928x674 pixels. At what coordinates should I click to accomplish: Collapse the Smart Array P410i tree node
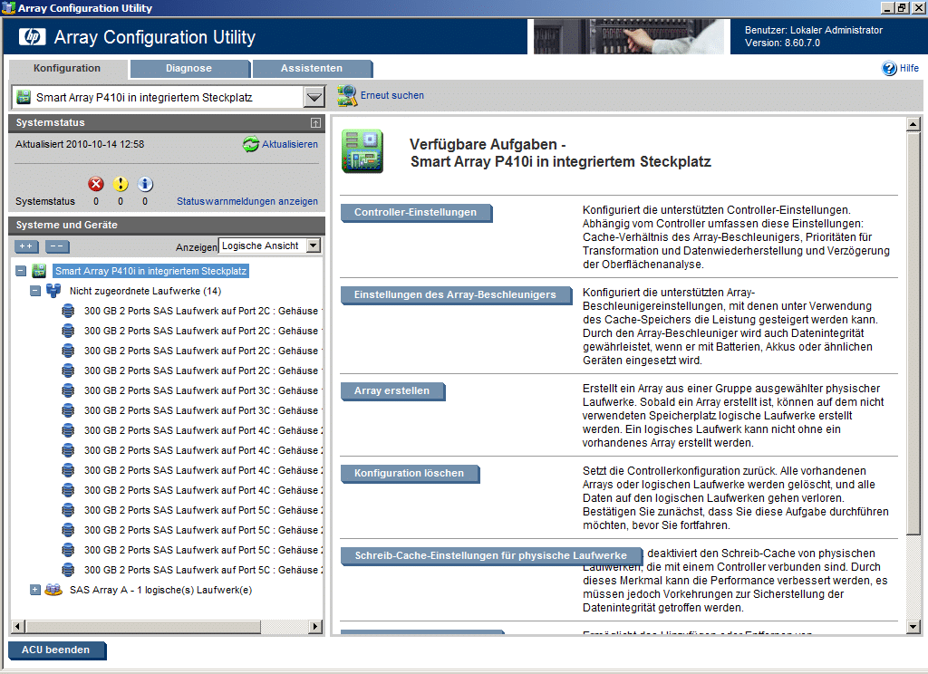[x=21, y=271]
